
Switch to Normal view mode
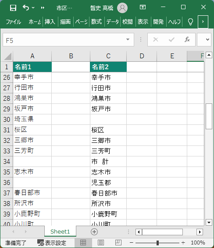coord(83,242)
